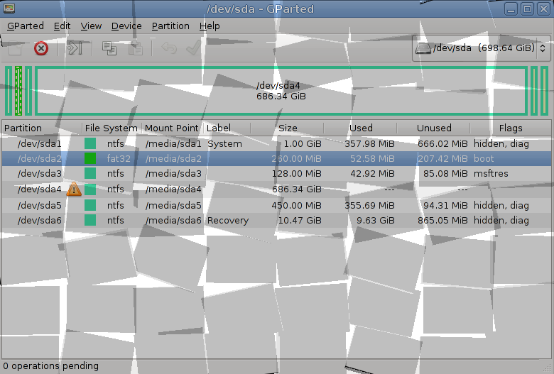This screenshot has height=374, width=554.
Task: Sort by the Unused column header
Action: [433, 128]
